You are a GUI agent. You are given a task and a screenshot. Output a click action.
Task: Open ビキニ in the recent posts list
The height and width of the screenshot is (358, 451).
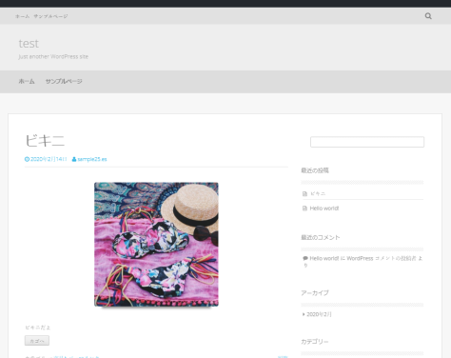pyautogui.click(x=318, y=193)
